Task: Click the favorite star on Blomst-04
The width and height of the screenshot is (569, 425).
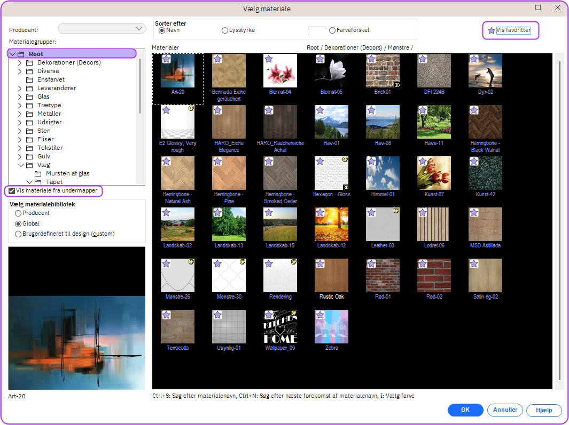Action: (269, 59)
